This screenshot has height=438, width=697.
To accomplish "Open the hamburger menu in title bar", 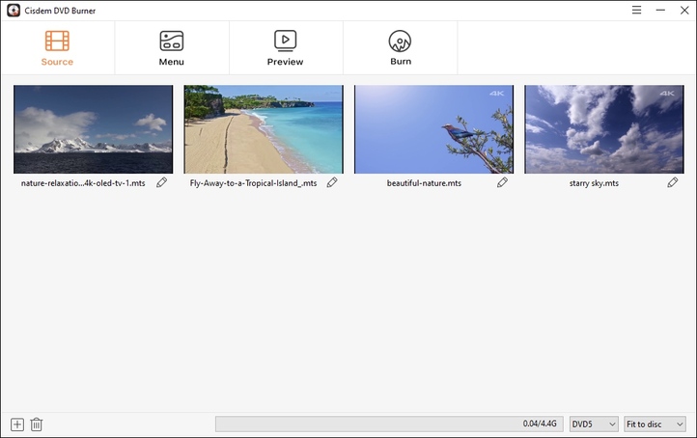I will [636, 10].
